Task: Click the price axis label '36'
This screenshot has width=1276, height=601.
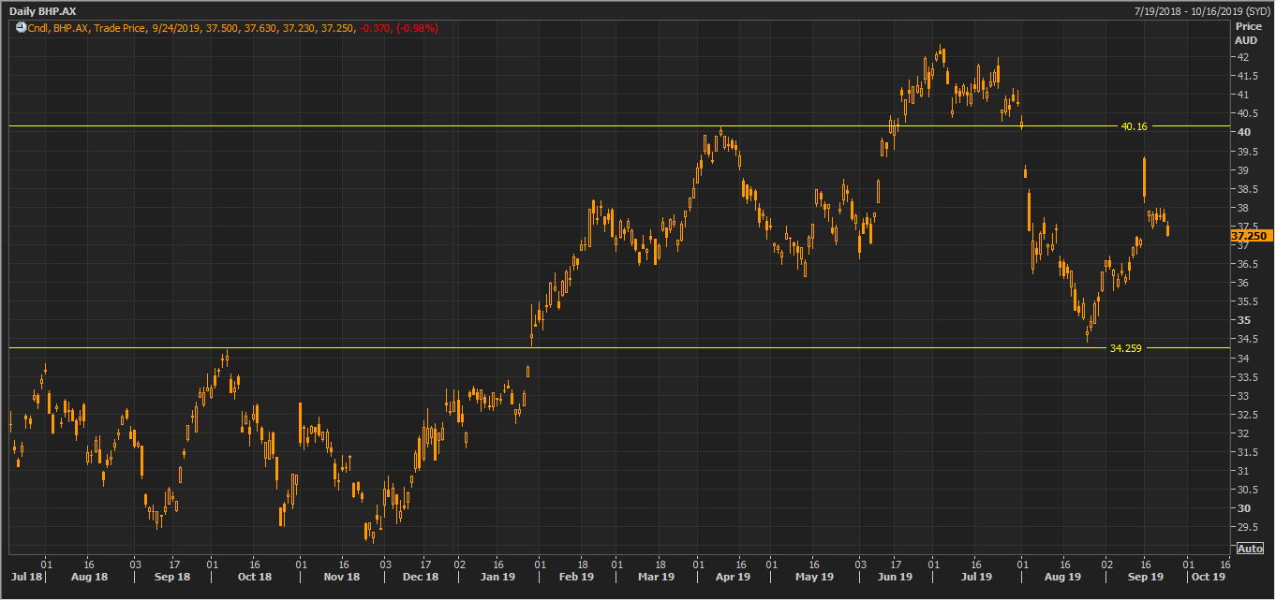Action: pyautogui.click(x=1242, y=283)
